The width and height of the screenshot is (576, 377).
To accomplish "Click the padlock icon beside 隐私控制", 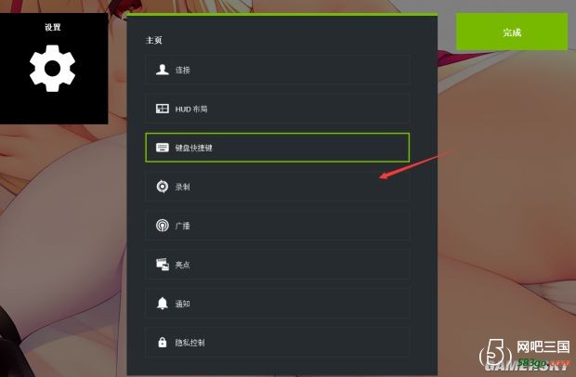I will click(162, 342).
